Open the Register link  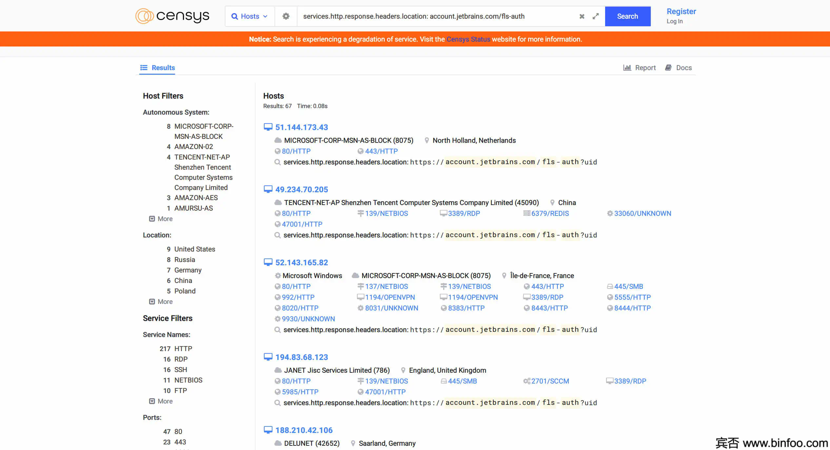pyautogui.click(x=681, y=11)
